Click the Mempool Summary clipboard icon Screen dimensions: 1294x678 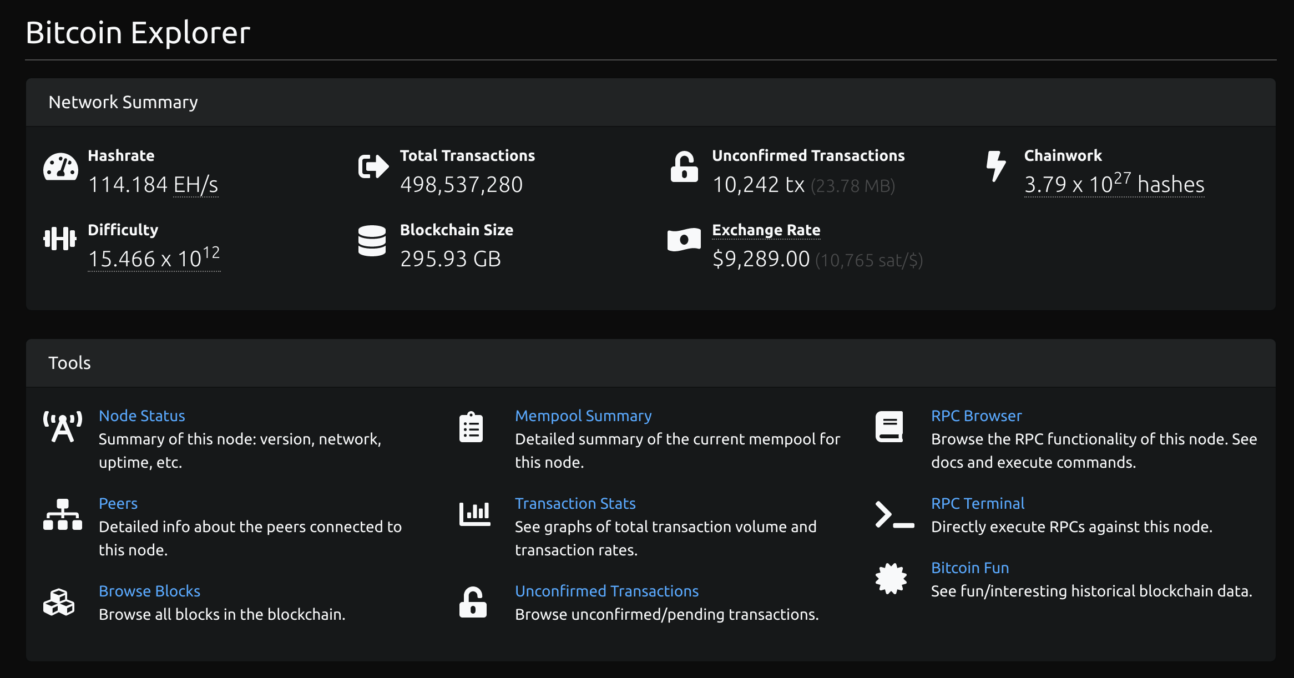tap(471, 427)
